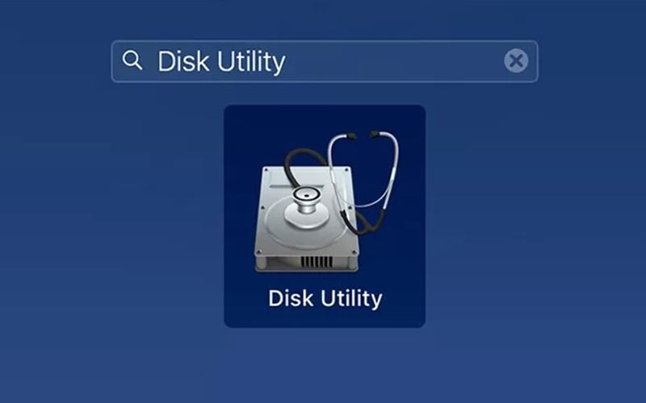Viewport: 646px width, 403px height.
Task: Clear the search field with the X button
Action: (x=516, y=61)
